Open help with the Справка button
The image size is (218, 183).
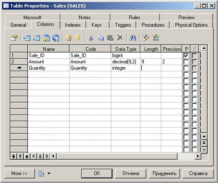tap(198, 173)
